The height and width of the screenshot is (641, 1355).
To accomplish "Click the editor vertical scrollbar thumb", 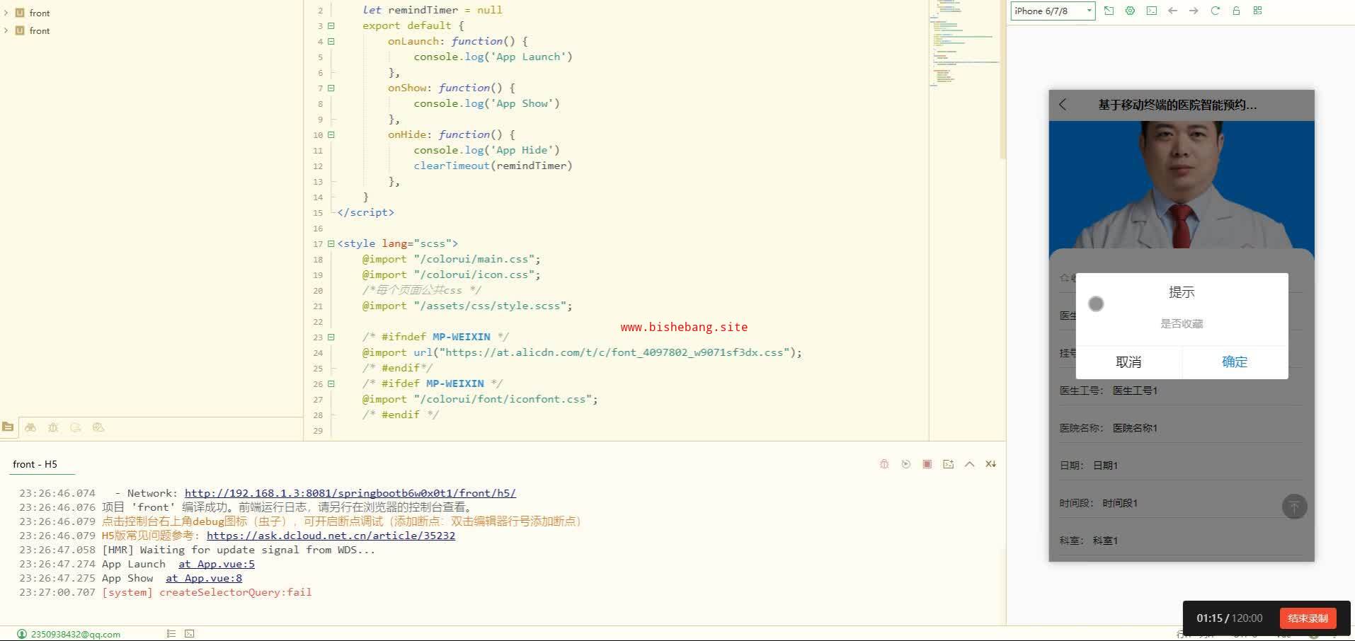I will tap(1002, 78).
